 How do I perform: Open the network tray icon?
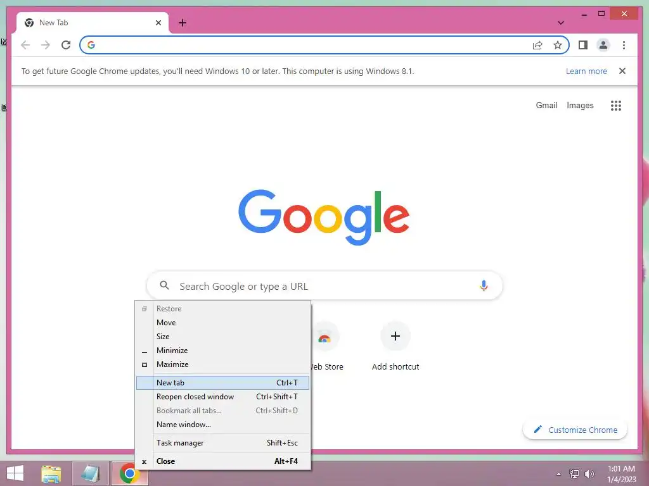(574, 473)
